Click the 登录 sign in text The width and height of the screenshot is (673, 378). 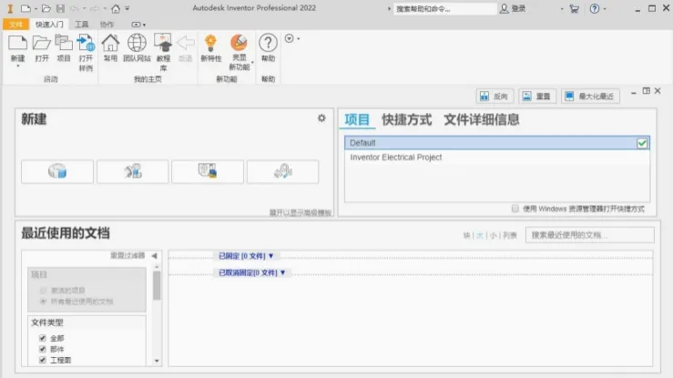click(518, 8)
